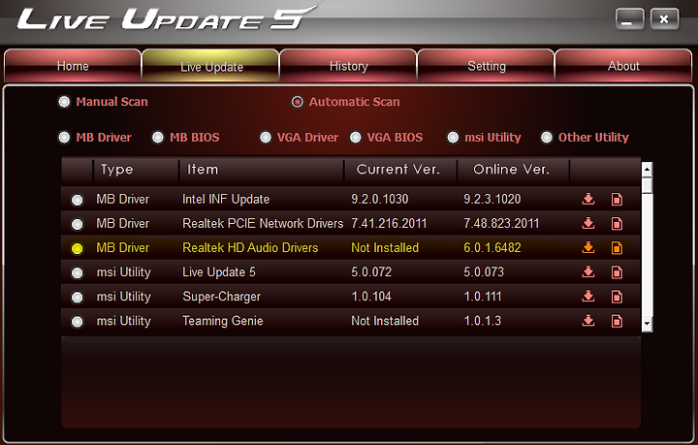Open info page for Intel INF Update

click(x=617, y=199)
